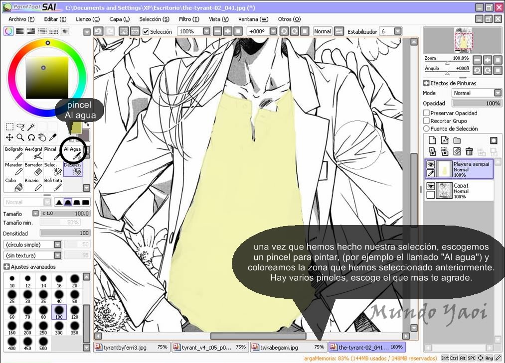Choose the Boli tinta ink pen tool
Image resolution: width=505 pixels, height=363 pixels.
(53, 184)
